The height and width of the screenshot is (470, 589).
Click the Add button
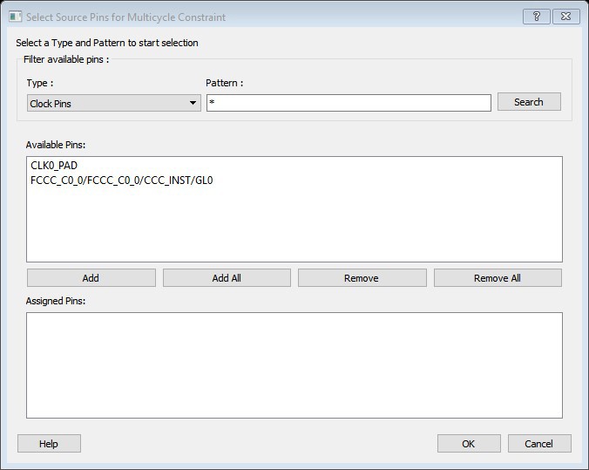click(91, 278)
